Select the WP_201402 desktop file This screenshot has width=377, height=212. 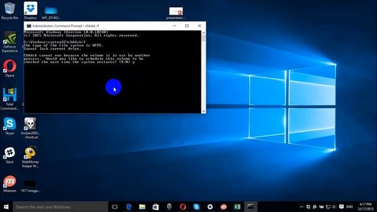tap(51, 13)
